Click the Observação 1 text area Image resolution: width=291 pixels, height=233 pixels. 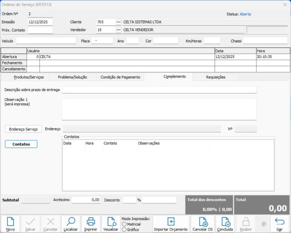159,109
